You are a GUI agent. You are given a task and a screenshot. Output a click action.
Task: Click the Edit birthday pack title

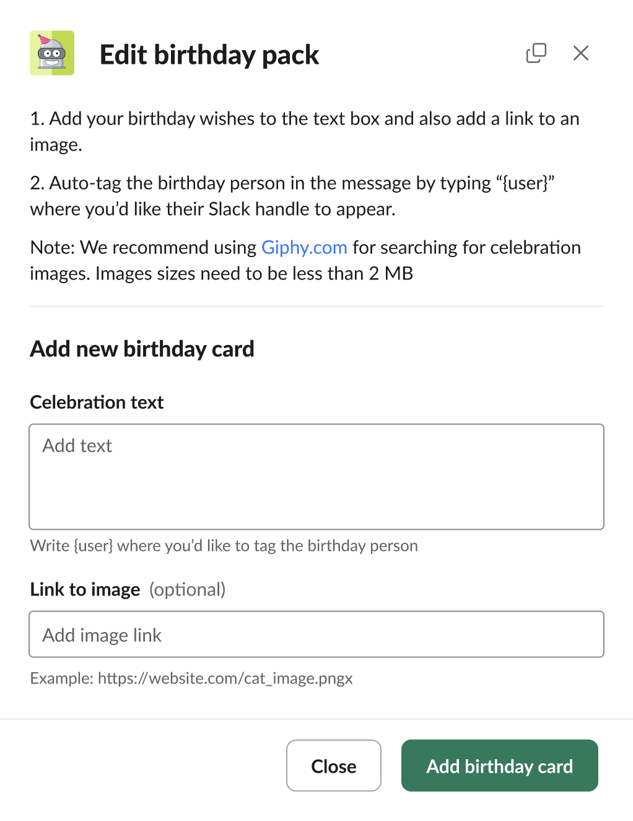pos(209,55)
